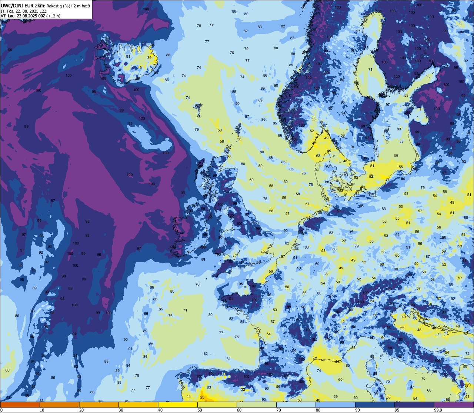
Task: Select the 90–95 % medium blue legend swatch
Action: [x=375, y=404]
